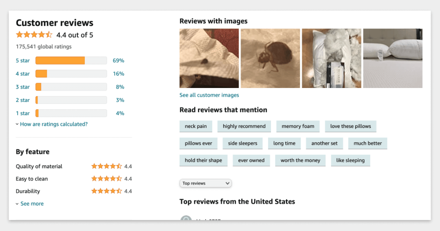Click the Durability feature label

point(28,191)
